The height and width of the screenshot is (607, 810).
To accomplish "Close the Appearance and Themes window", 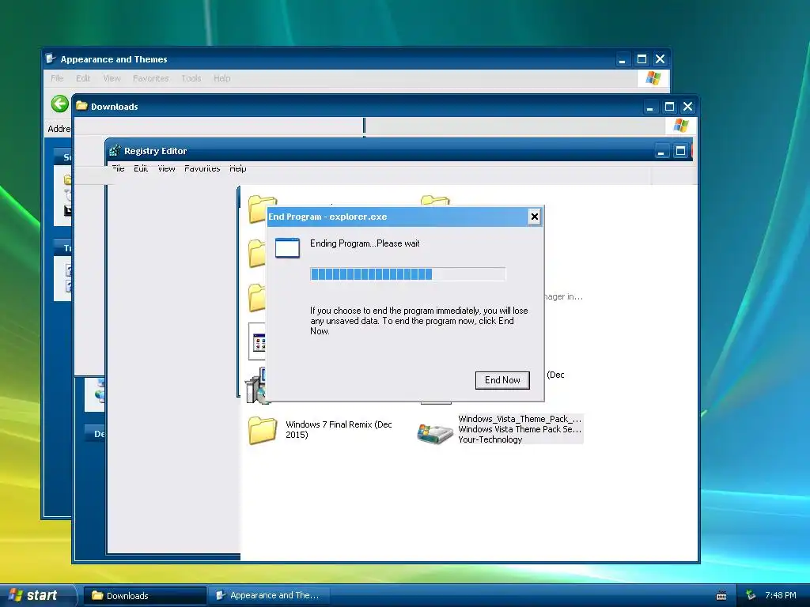I will (660, 58).
